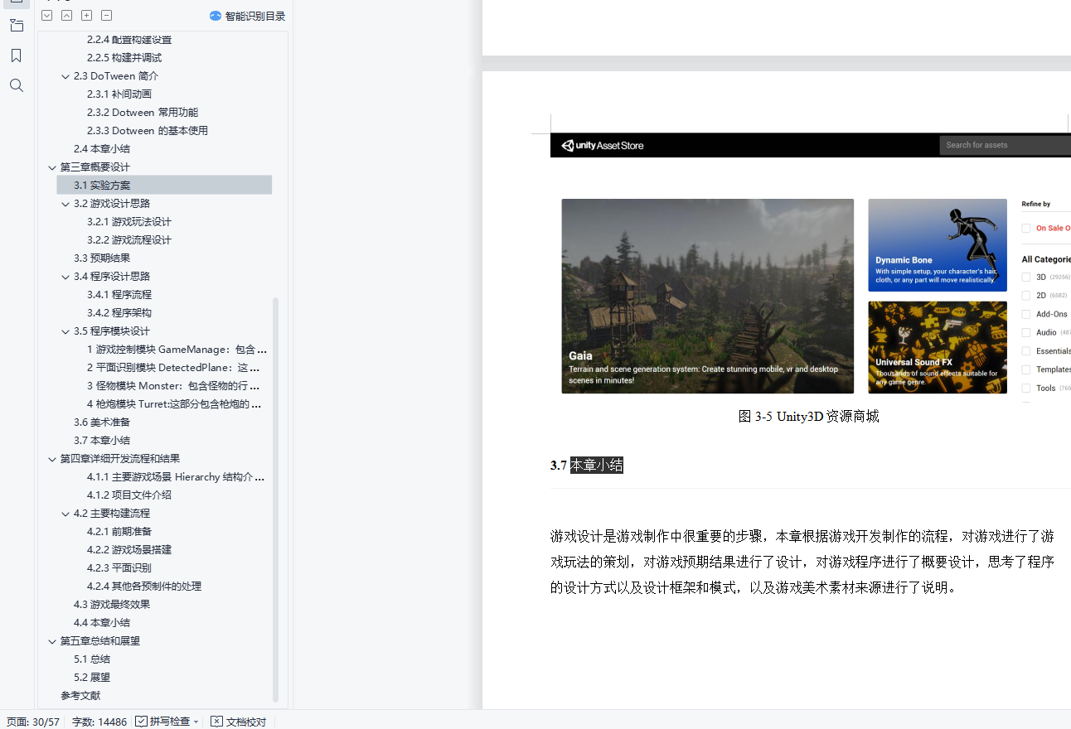Jump to 2.3.2 Dotween 常用功能

143,113
